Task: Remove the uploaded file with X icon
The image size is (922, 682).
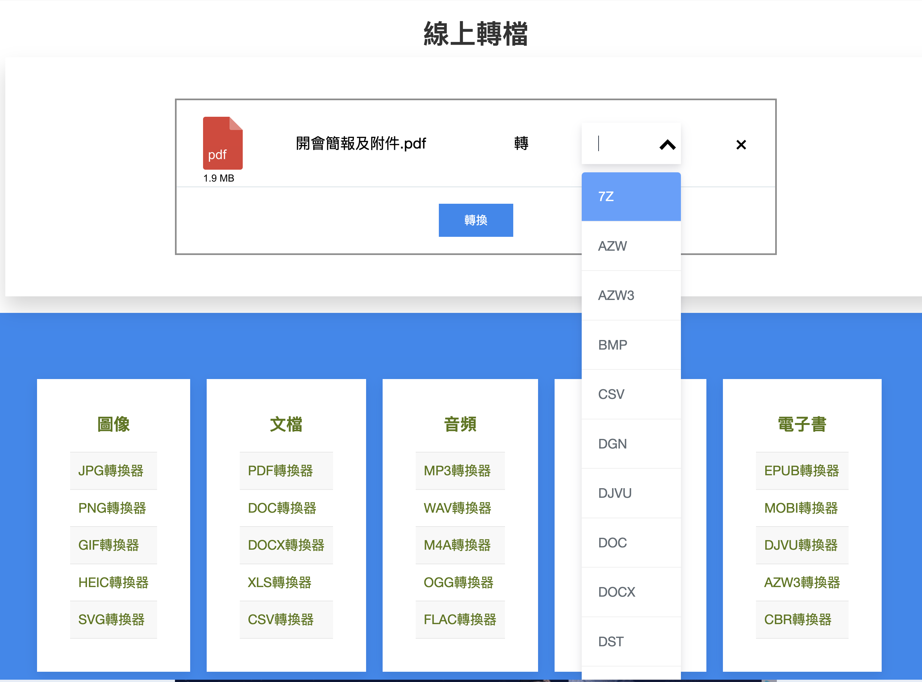Action: (x=741, y=145)
